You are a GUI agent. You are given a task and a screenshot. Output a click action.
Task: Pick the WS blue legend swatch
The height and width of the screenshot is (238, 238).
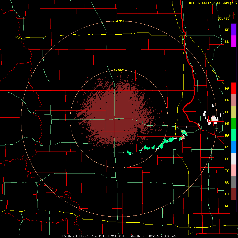(234, 147)
